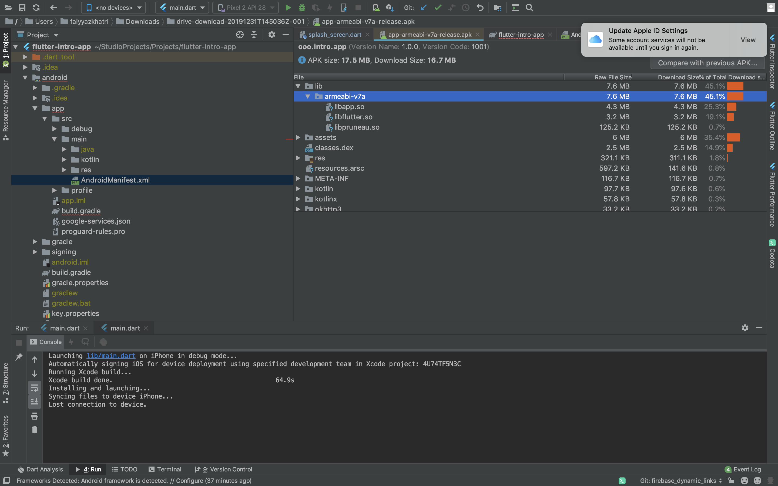
Task: Select the download size bar for libapp.so
Action: point(733,106)
